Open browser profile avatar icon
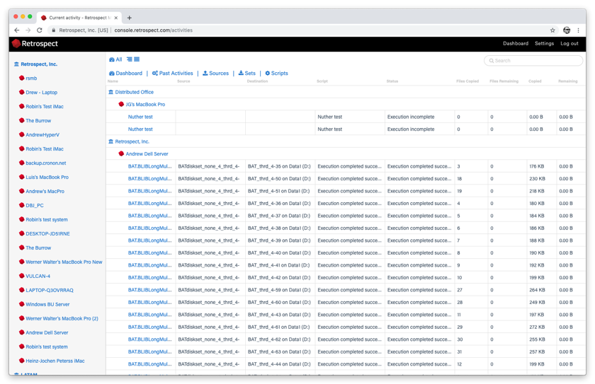The height and width of the screenshot is (384, 595). click(567, 30)
